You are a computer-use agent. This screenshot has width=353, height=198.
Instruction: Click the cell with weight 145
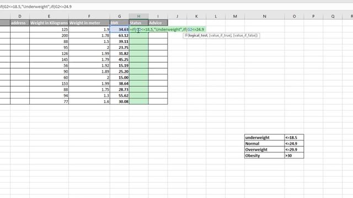click(x=49, y=59)
